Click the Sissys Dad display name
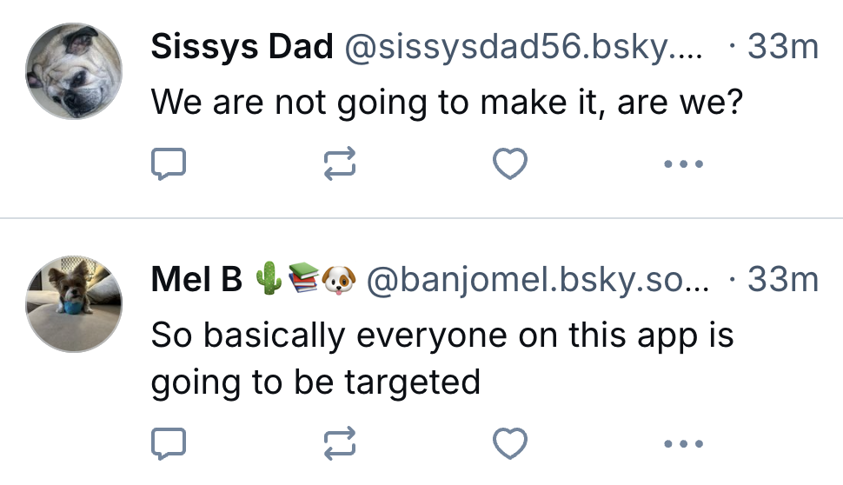 (x=242, y=47)
